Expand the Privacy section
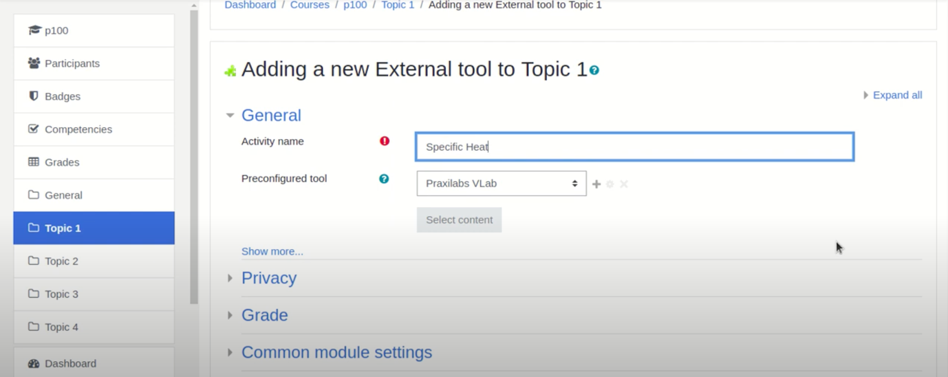 269,278
